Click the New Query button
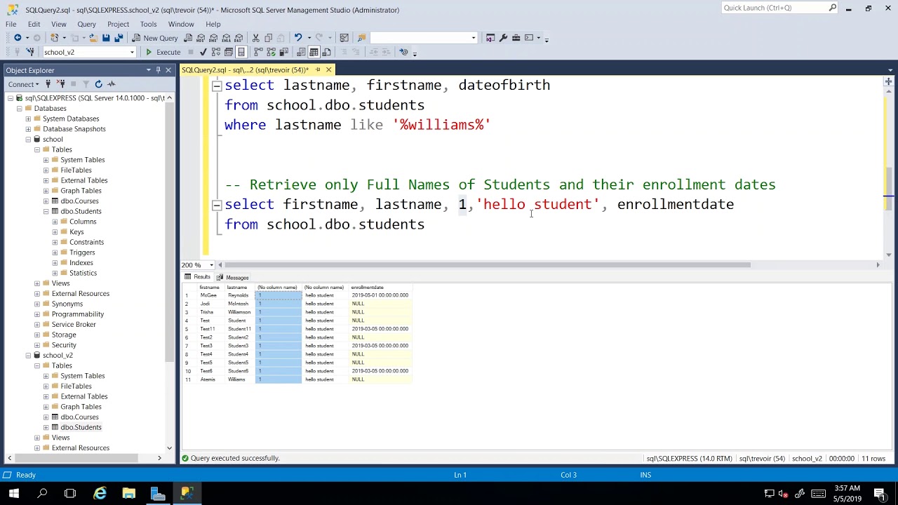Viewport: 898px width, 505px height. pos(155,38)
